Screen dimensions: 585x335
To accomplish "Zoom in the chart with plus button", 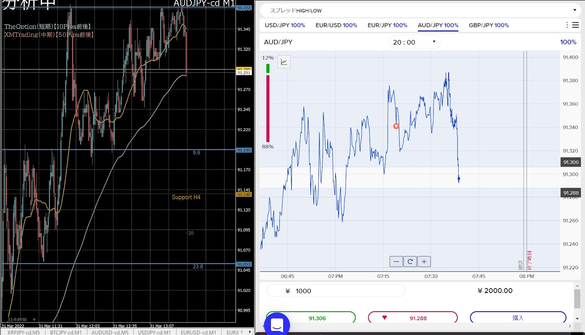I will point(424,262).
